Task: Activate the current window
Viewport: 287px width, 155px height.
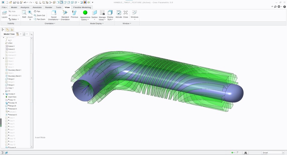Action: click(x=119, y=14)
